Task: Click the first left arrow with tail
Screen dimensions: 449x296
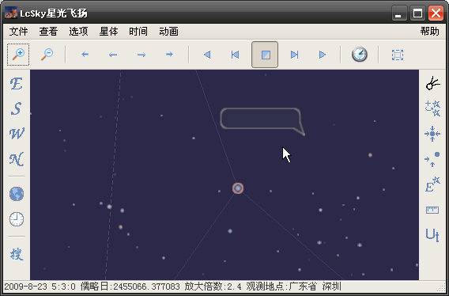Action: [x=85, y=55]
